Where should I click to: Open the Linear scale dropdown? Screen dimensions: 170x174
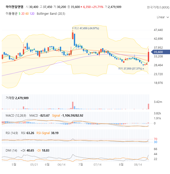tap(163, 17)
